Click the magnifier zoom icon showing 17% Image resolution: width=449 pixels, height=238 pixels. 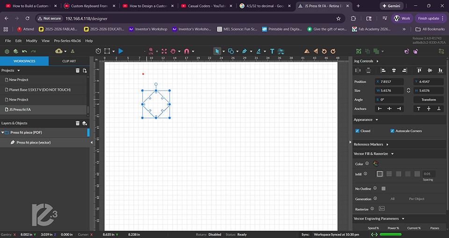pyautogui.click(x=151, y=51)
